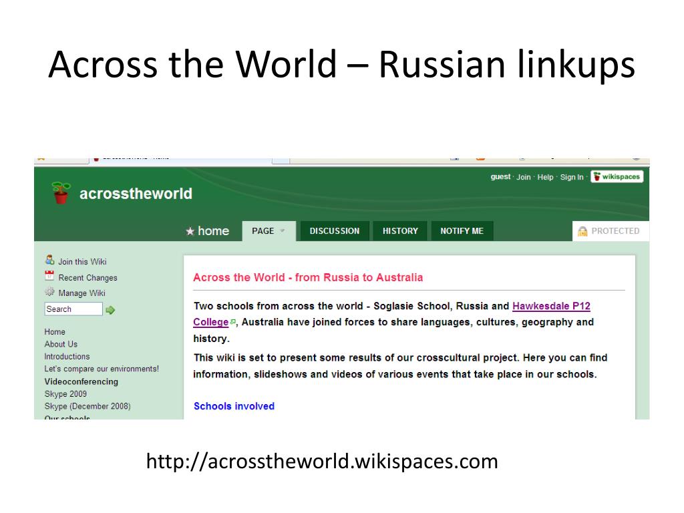684x513 pixels.
Task: Click the Recent Changes calendar icon
Action: pyautogui.click(x=49, y=276)
